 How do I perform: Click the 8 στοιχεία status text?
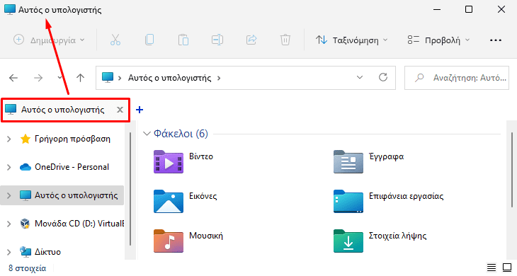28,268
